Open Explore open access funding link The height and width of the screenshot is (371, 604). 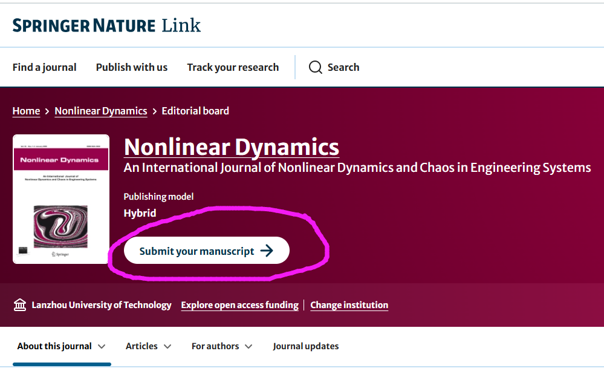[x=239, y=305]
